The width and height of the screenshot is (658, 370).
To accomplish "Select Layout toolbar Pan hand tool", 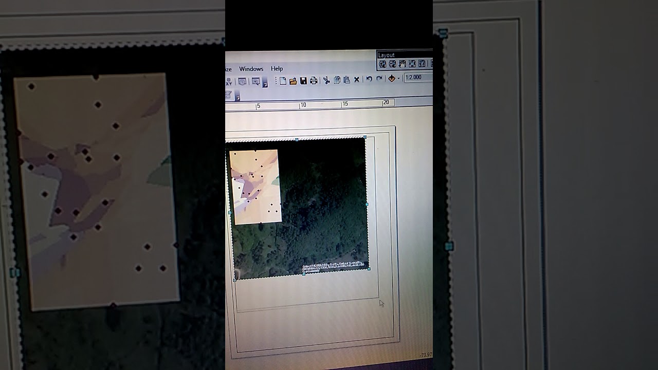I will [402, 64].
